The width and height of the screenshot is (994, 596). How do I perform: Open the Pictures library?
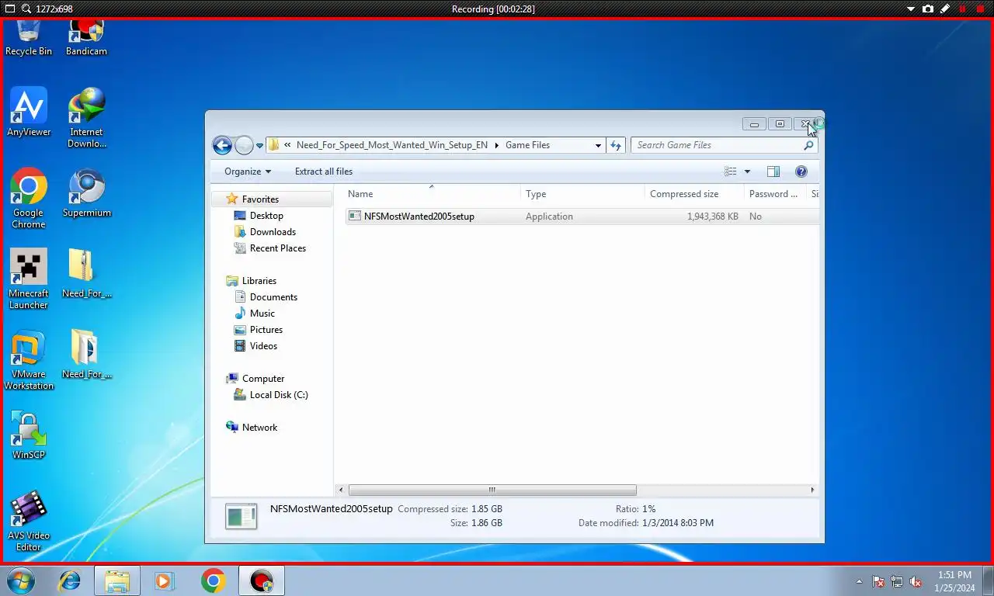pyautogui.click(x=266, y=330)
